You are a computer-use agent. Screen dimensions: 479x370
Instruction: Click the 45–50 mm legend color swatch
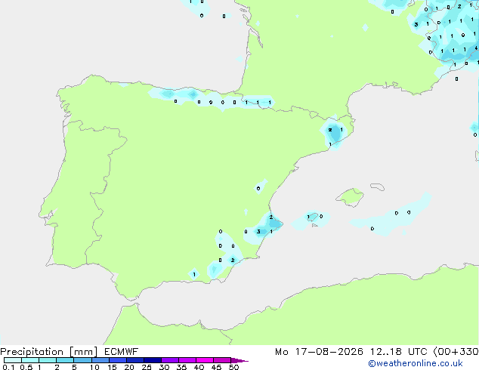pyautogui.click(x=222, y=360)
